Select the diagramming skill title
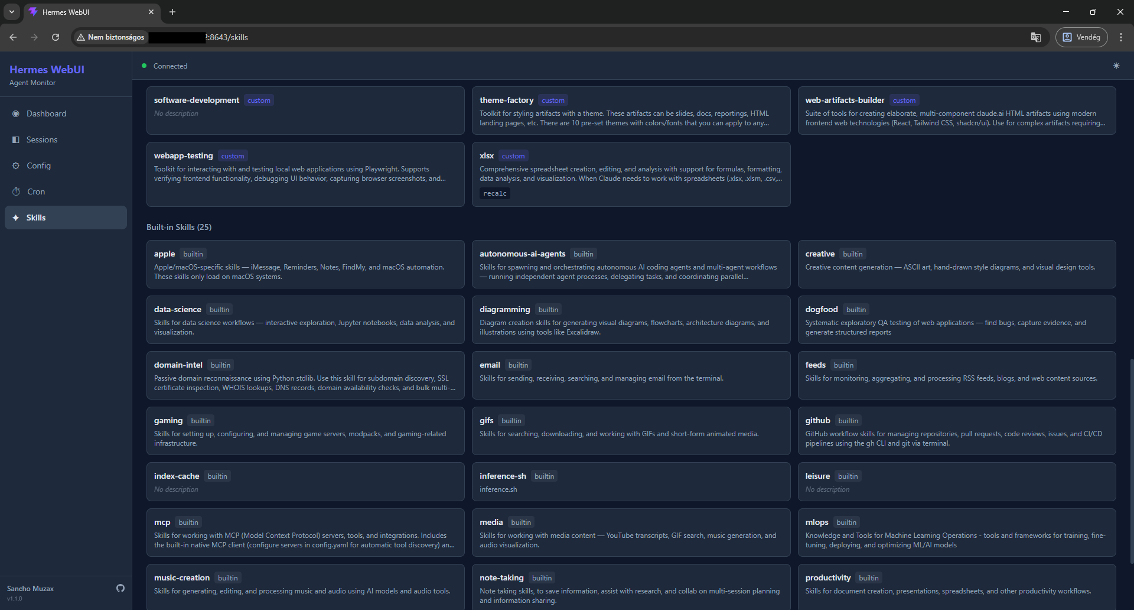The height and width of the screenshot is (610, 1134). click(x=504, y=309)
